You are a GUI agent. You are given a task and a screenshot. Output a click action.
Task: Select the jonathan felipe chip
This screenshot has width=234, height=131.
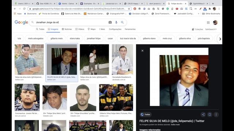coord(94,39)
